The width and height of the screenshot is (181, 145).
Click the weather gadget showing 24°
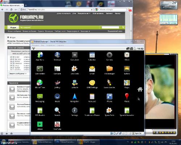(169, 5)
